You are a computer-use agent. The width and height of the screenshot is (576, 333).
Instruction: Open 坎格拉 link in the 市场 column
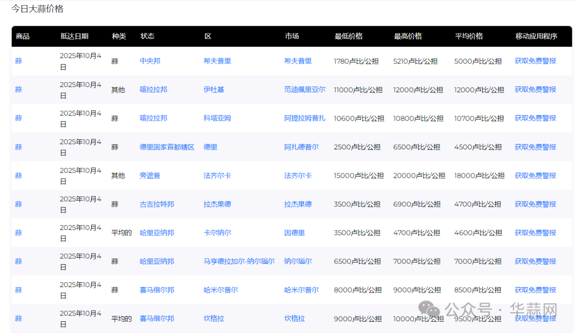click(x=294, y=319)
